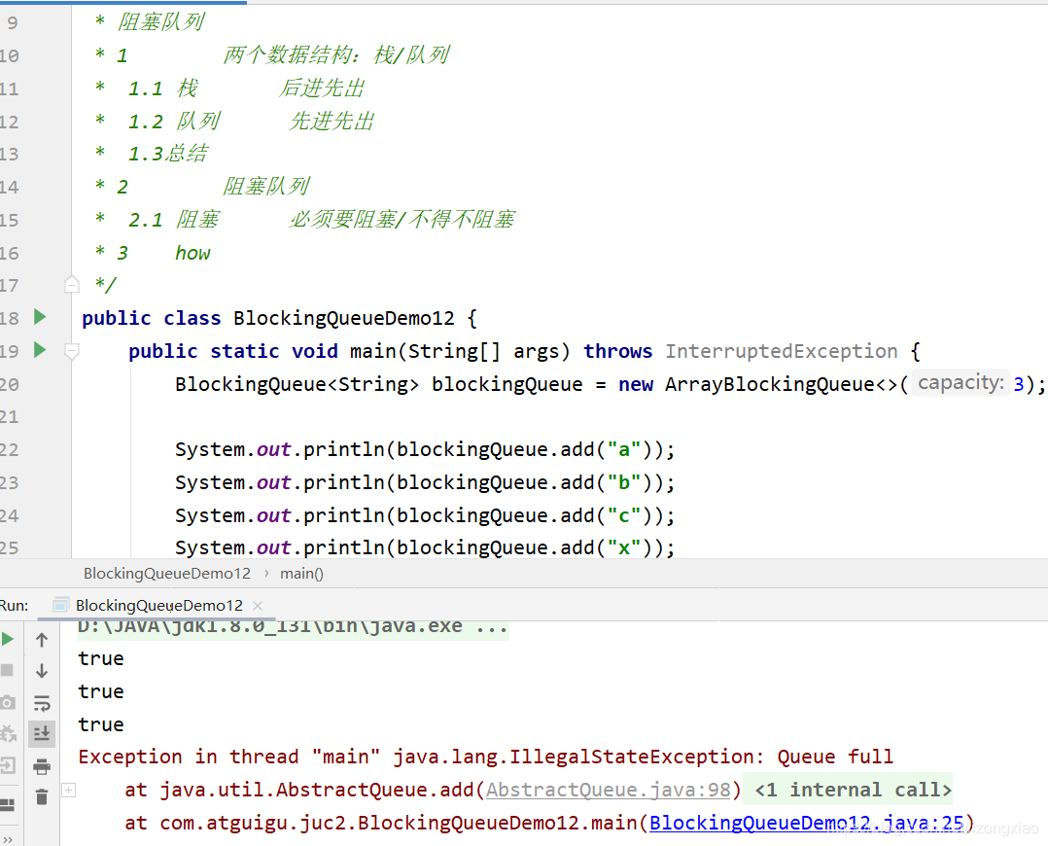Viewport: 1048px width, 846px height.
Task: Collapse the comment block fold marker
Action: click(x=71, y=285)
